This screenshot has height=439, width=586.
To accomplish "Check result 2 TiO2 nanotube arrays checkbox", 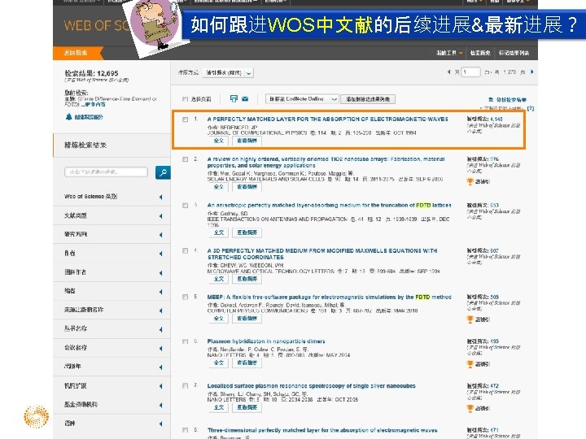I will coord(185,159).
